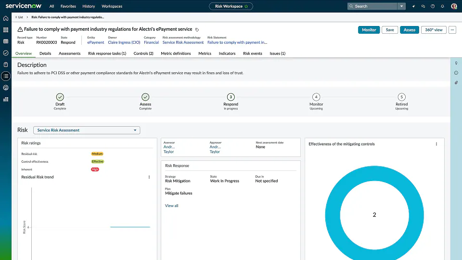Image resolution: width=462 pixels, height=260 pixels.
Task: Select the Retired stage marker
Action: tap(401, 97)
